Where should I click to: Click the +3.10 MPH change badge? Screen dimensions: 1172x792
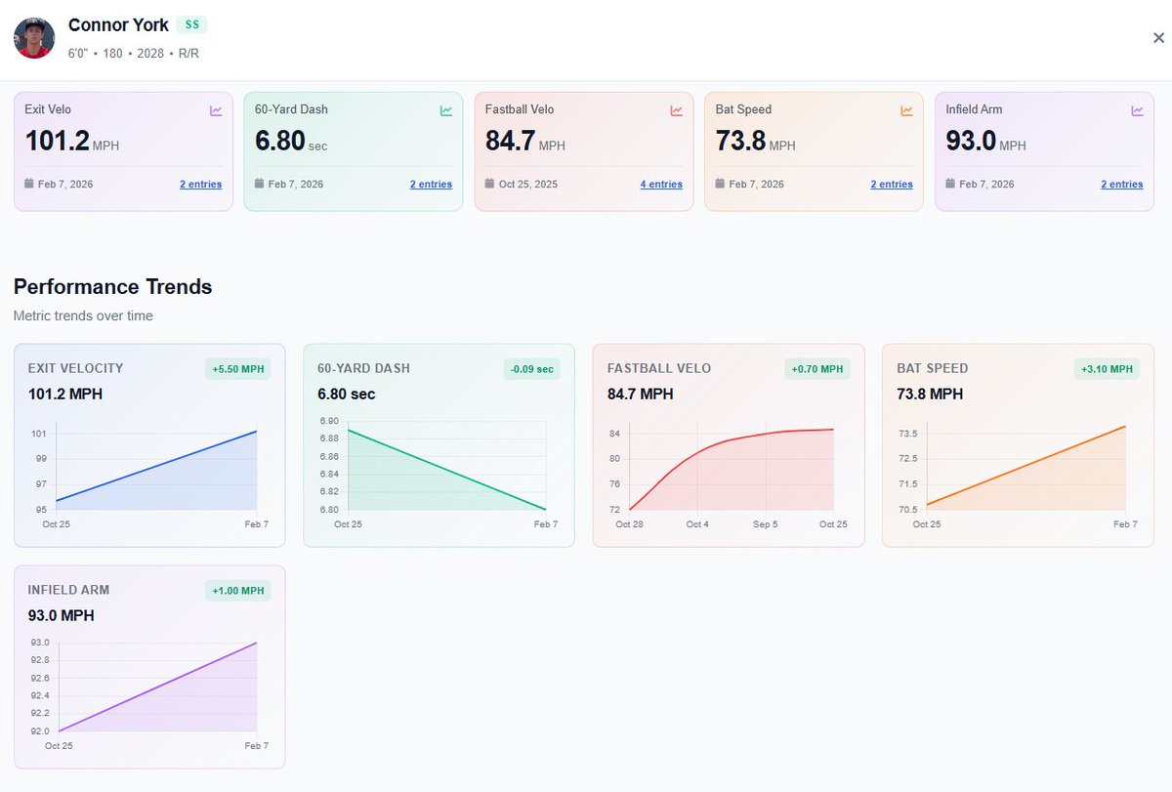coord(1108,369)
